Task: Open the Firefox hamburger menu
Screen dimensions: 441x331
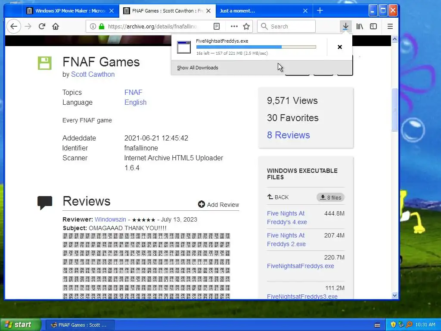Action: click(390, 26)
